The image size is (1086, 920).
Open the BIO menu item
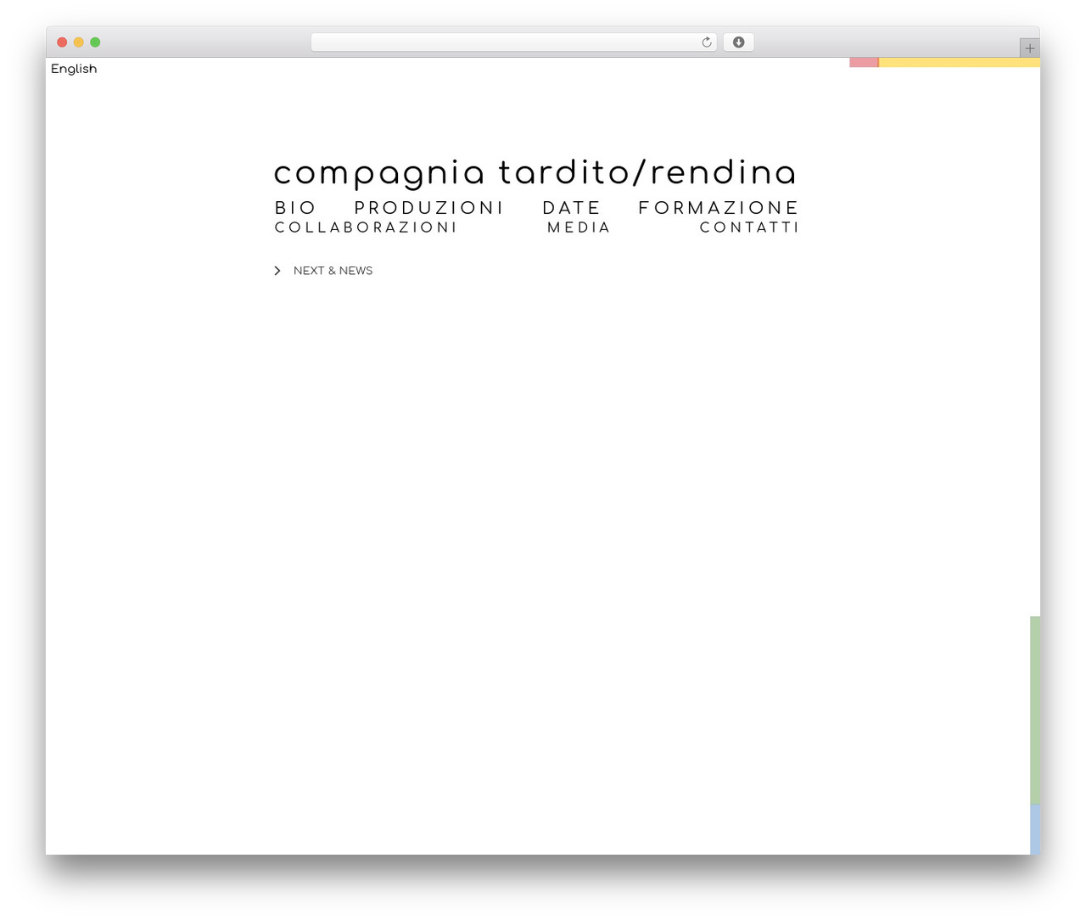click(x=295, y=208)
